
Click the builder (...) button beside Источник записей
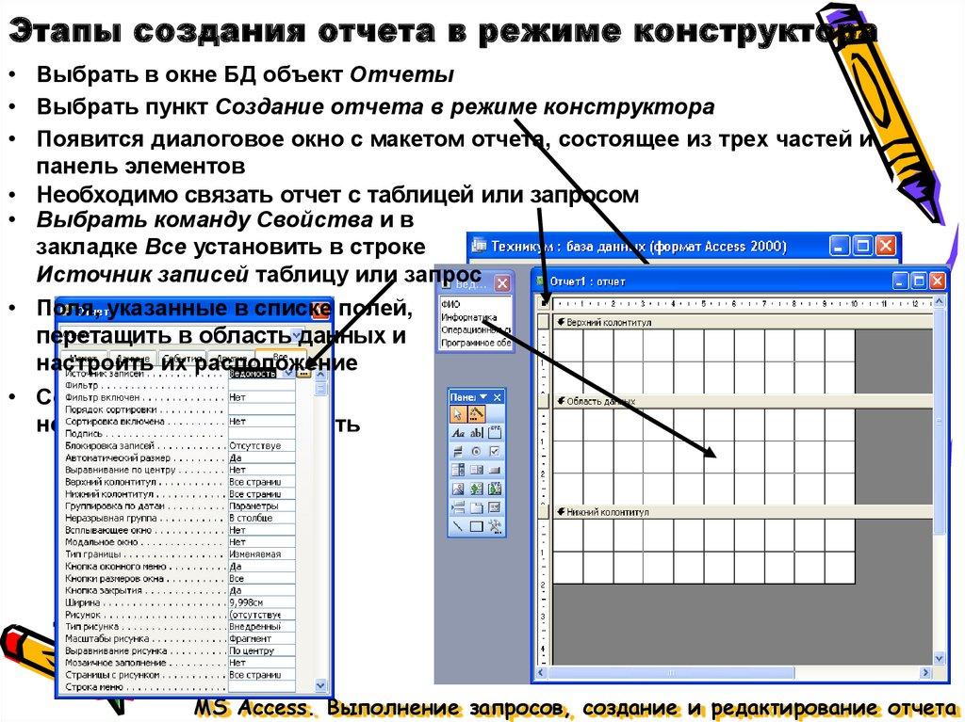click(303, 375)
